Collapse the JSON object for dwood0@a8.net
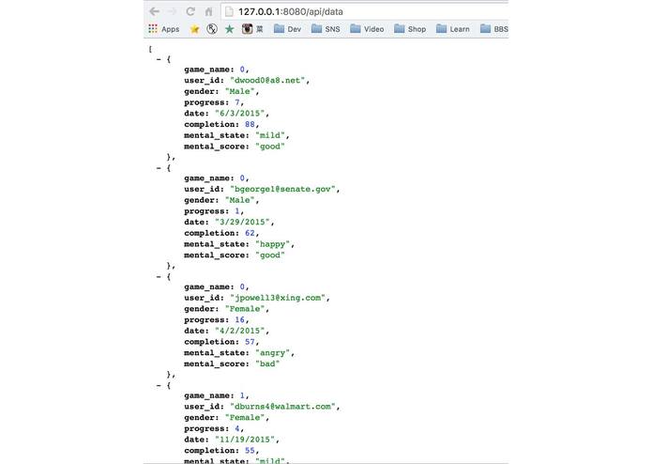This screenshot has height=464, width=652. pos(159,59)
